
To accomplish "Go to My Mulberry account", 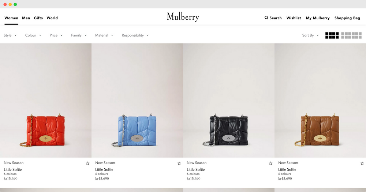I will point(318,18).
